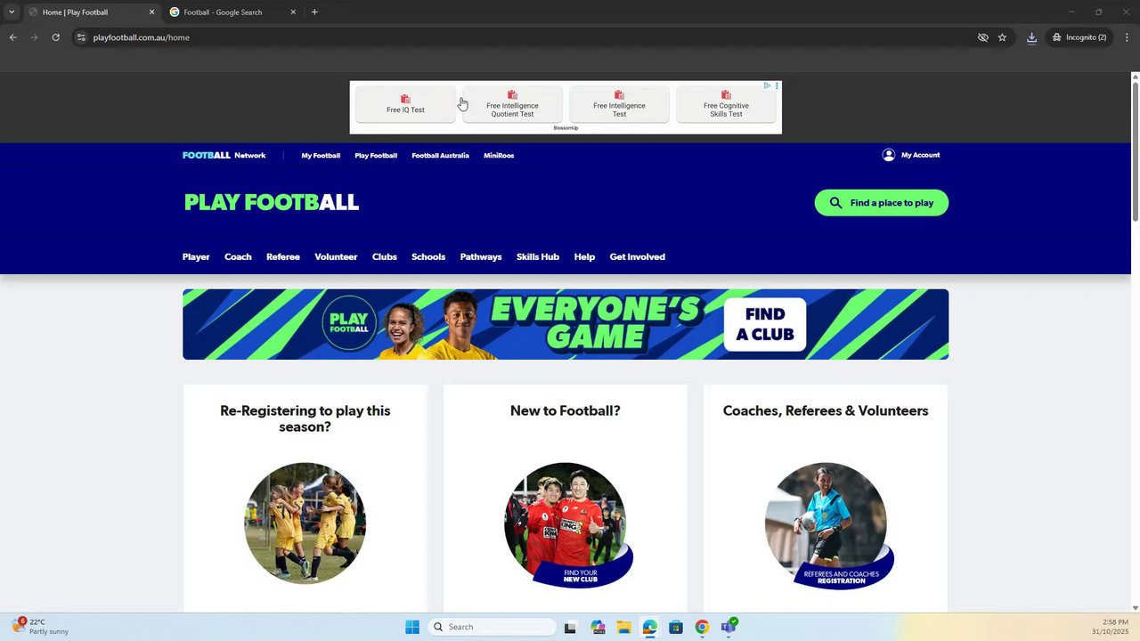Open File Explorer from the taskbar
1140x641 pixels.
coord(623,627)
